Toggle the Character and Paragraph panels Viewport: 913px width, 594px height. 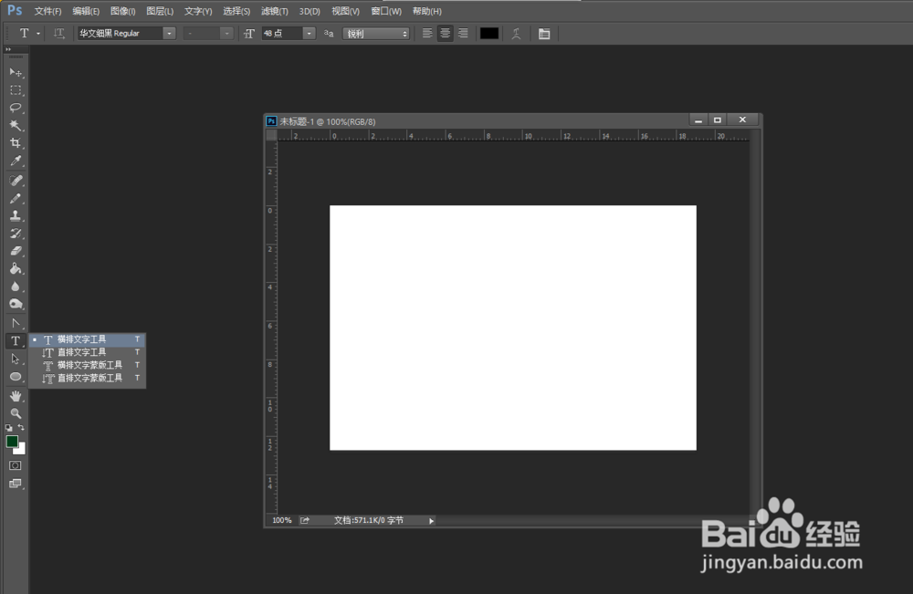coord(545,34)
